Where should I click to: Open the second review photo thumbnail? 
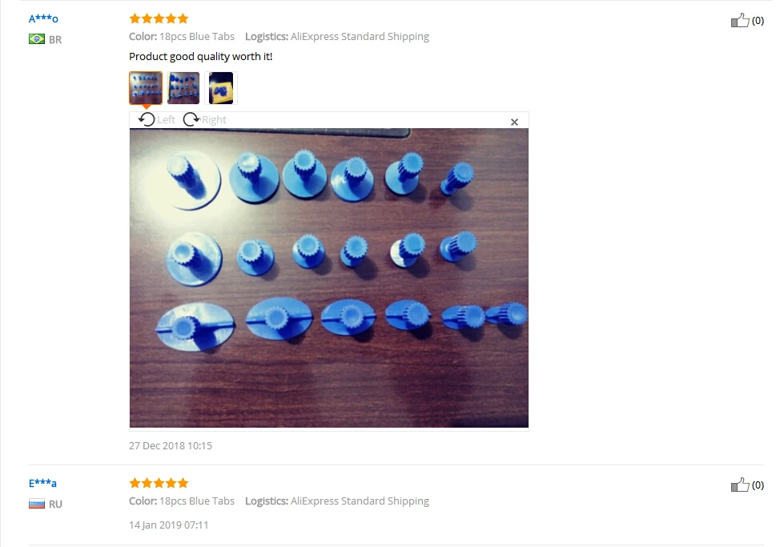click(183, 88)
